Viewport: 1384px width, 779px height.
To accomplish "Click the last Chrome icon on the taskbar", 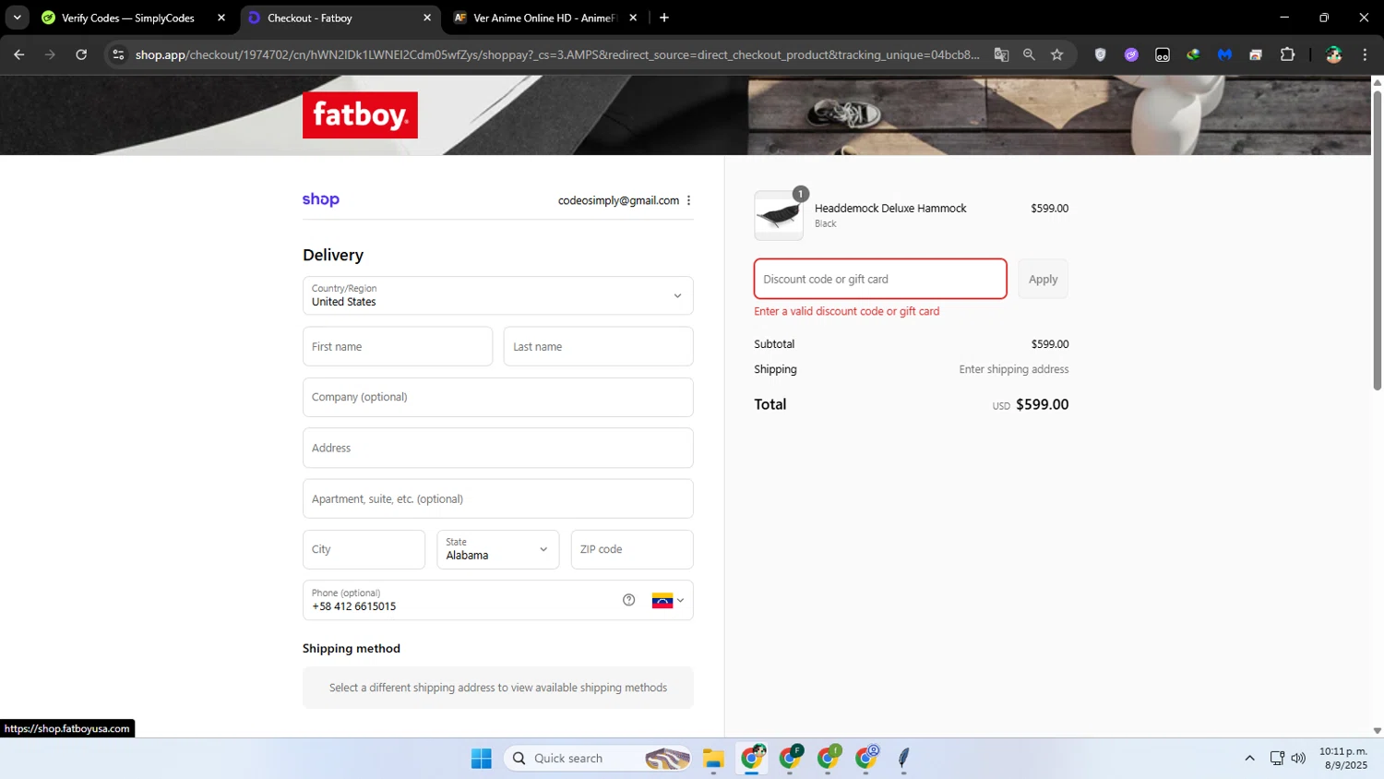I will 866,758.
